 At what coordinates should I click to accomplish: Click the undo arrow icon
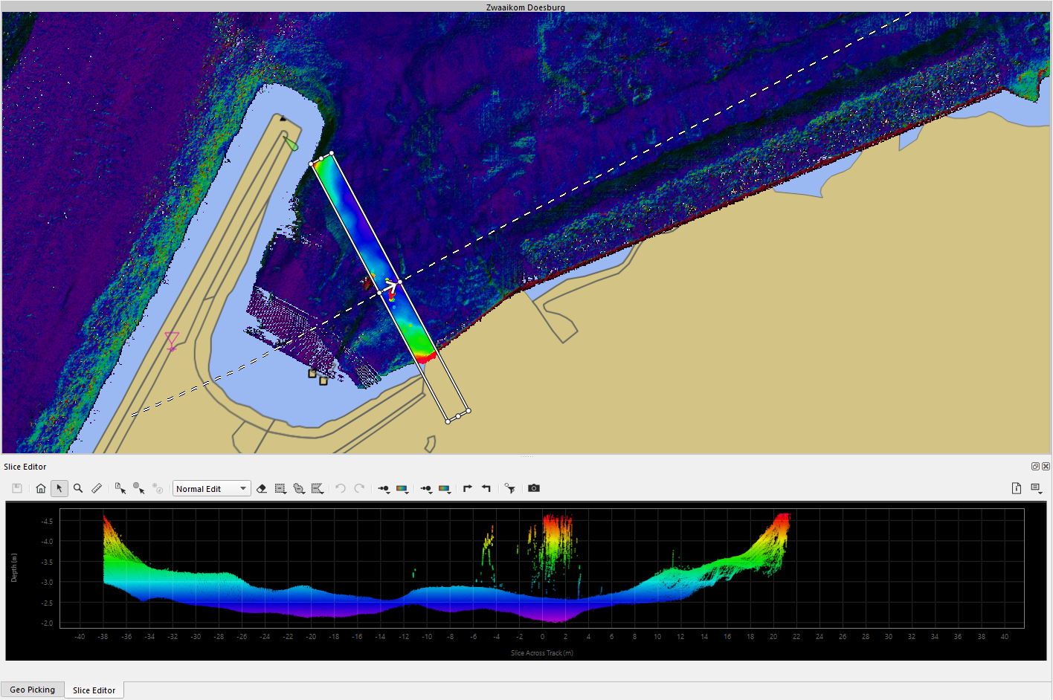[341, 488]
